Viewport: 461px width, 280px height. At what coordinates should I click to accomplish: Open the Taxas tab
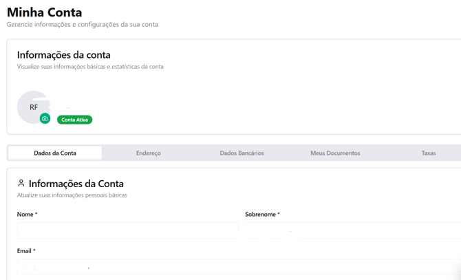click(x=428, y=153)
